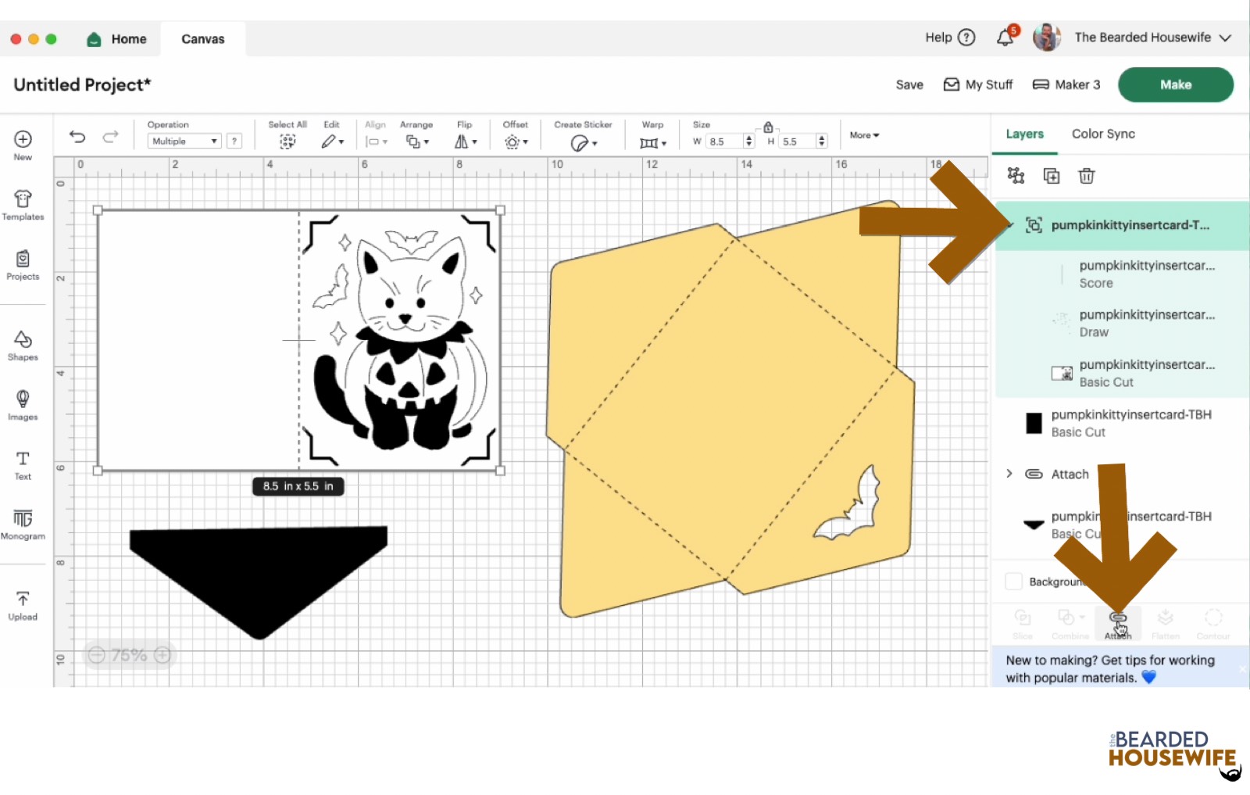Expand the Attach layer group

pyautogui.click(x=1009, y=474)
